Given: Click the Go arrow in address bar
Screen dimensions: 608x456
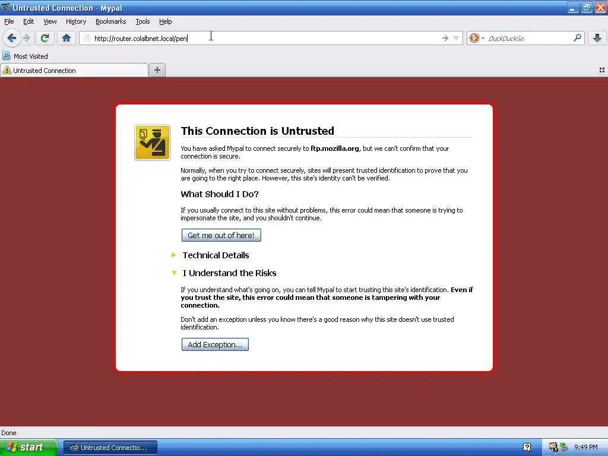Looking at the screenshot, I should tap(445, 38).
